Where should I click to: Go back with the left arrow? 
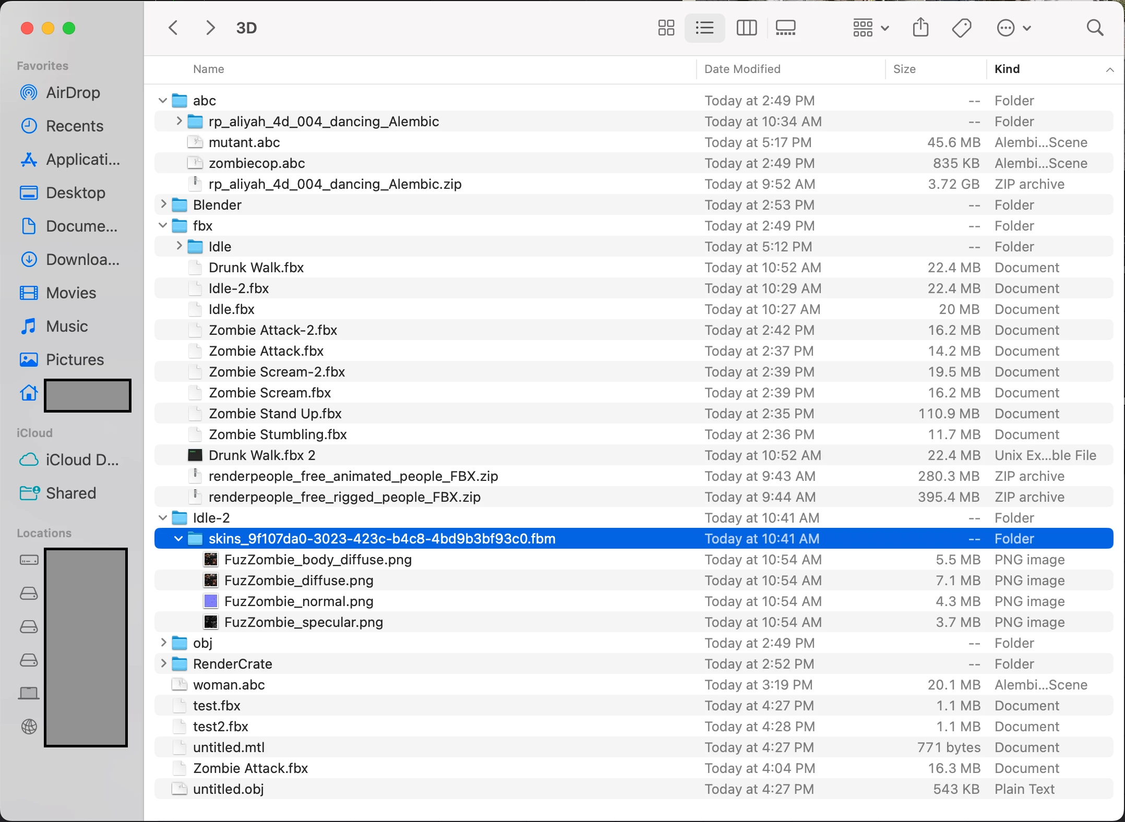coord(174,28)
